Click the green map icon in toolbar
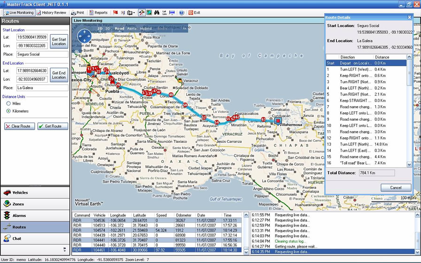The image size is (421, 263). (x=149, y=13)
